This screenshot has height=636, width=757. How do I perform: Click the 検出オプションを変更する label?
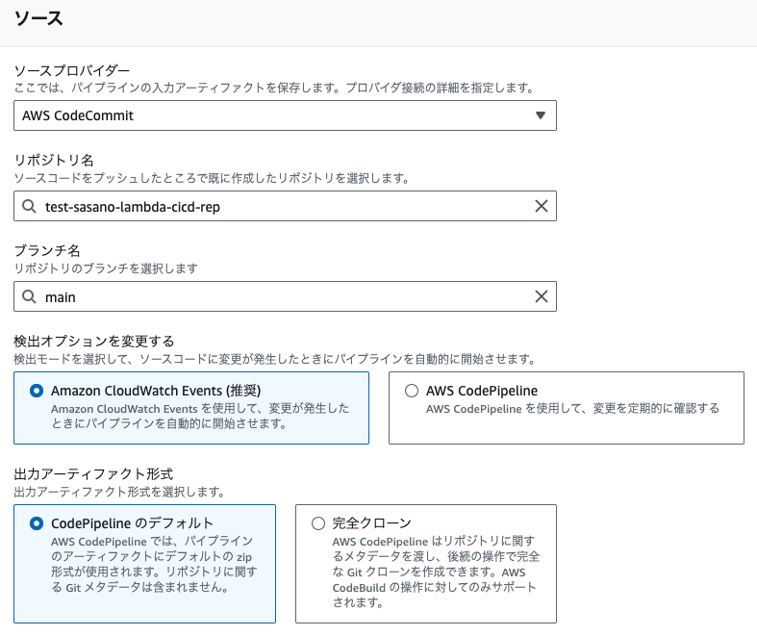click(x=93, y=342)
